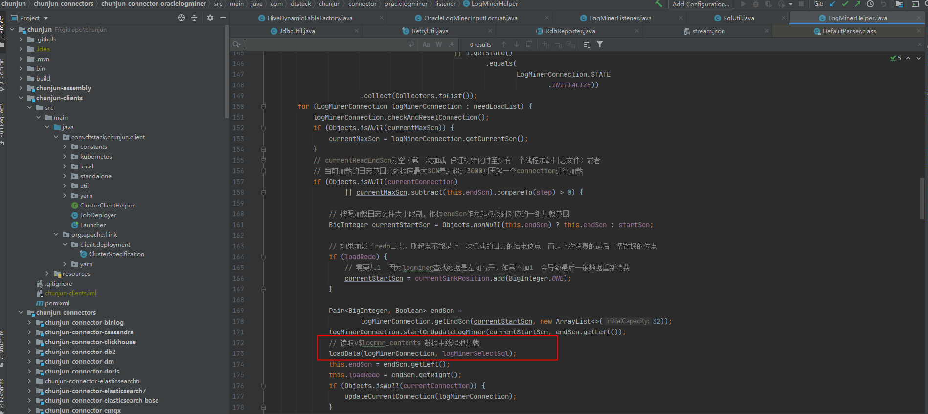Collapse the chunjun-connectors module

point(21,313)
